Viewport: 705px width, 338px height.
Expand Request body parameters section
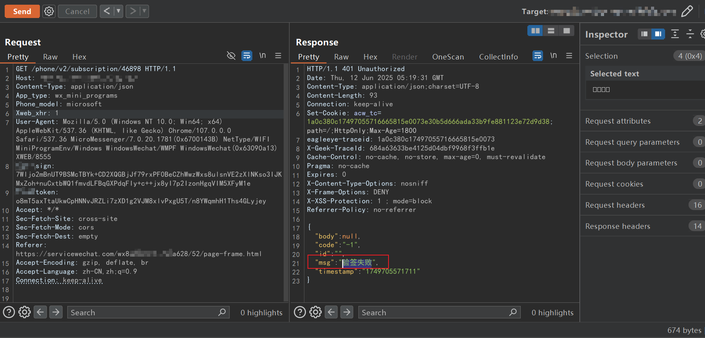click(642, 163)
